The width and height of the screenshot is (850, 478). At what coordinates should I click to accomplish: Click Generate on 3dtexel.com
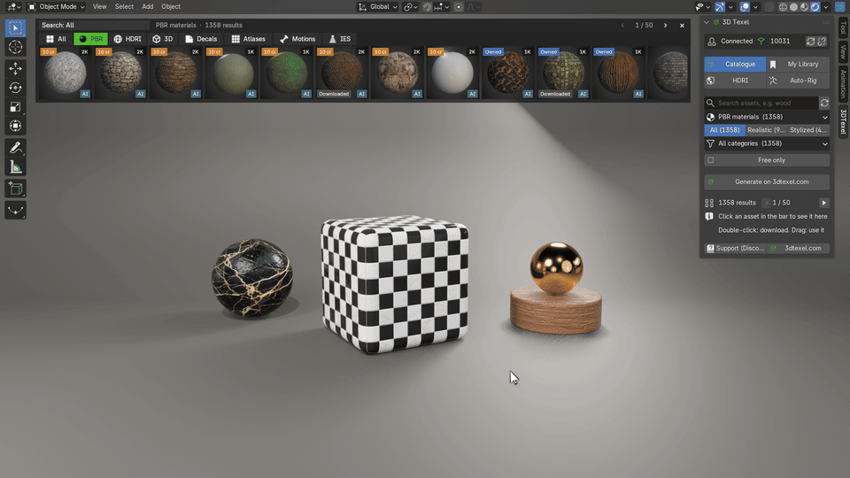pos(767,182)
